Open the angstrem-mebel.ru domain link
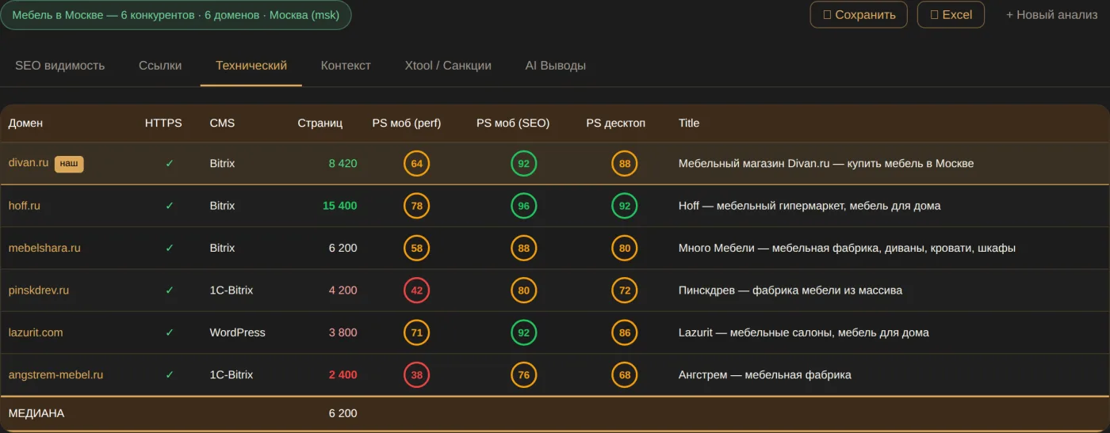1110x433 pixels. (x=55, y=375)
